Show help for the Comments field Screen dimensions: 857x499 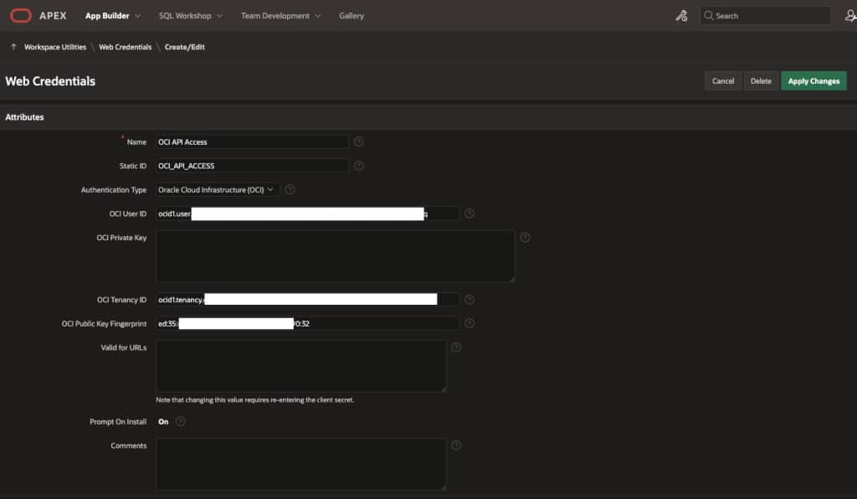pos(456,445)
